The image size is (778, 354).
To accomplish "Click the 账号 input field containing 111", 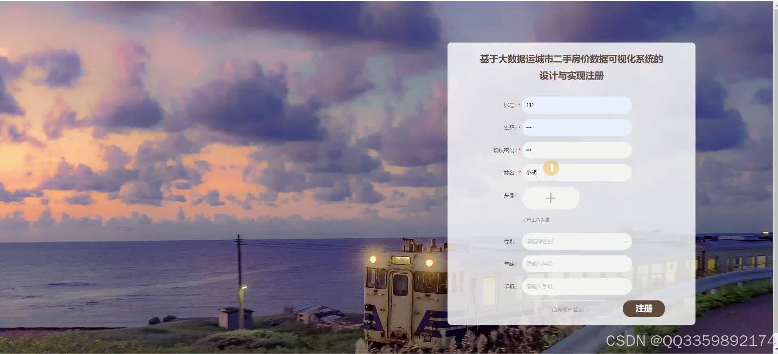I will click(577, 105).
